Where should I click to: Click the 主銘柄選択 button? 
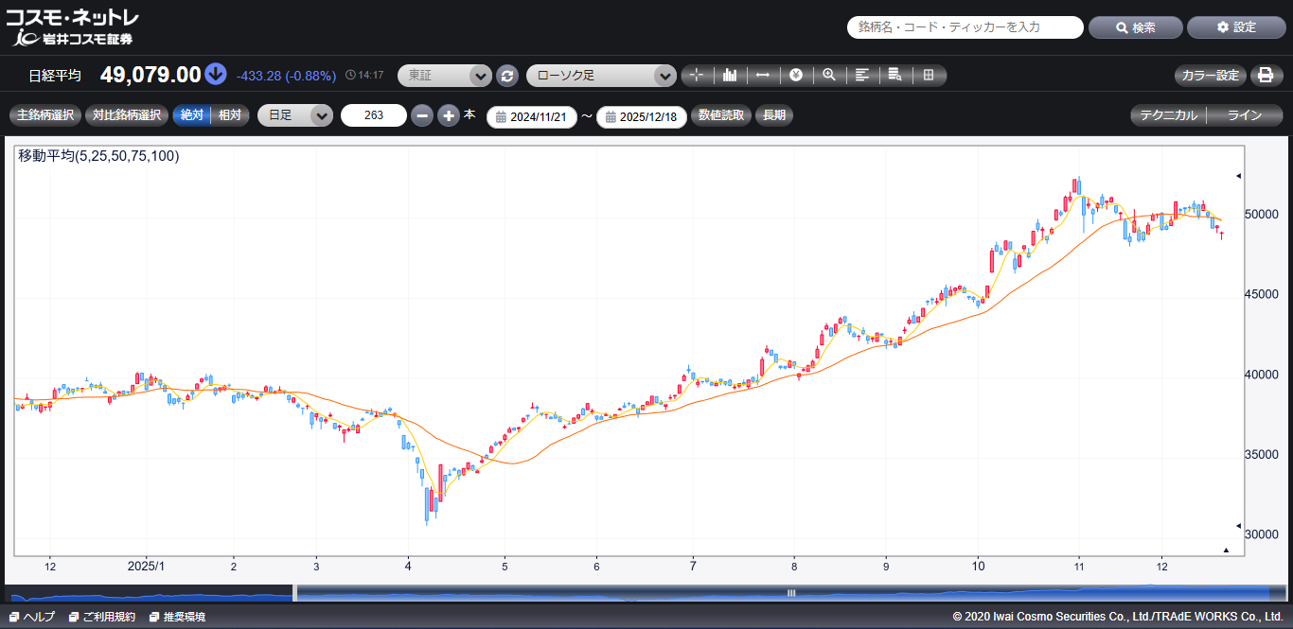[45, 115]
